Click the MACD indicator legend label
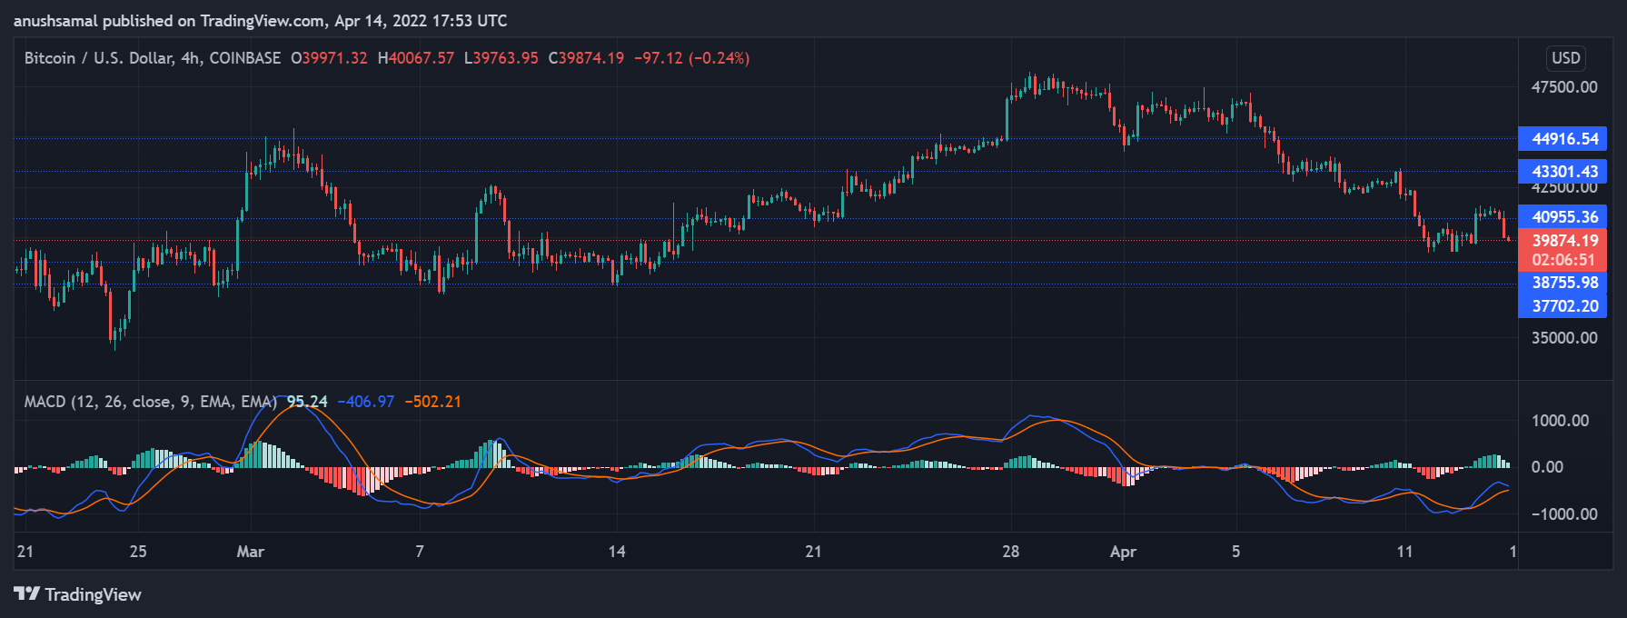Screen dimensions: 1627x618 [151, 402]
